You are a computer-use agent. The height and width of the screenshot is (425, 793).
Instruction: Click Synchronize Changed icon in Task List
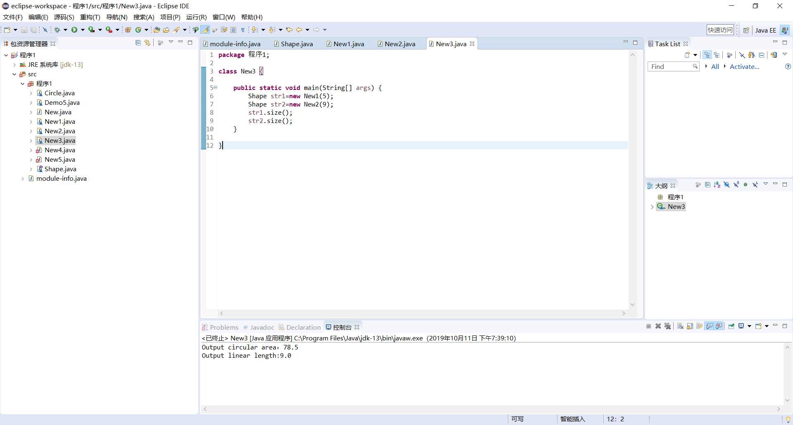(774, 55)
